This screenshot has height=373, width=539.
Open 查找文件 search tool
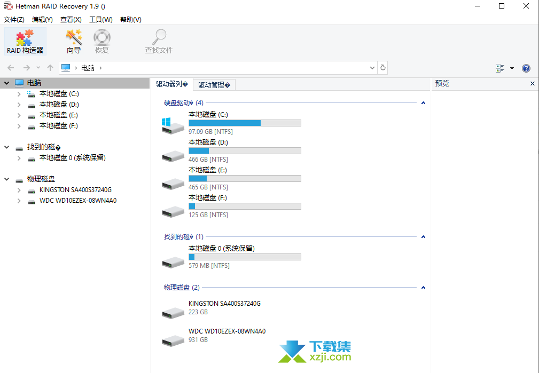click(x=159, y=42)
